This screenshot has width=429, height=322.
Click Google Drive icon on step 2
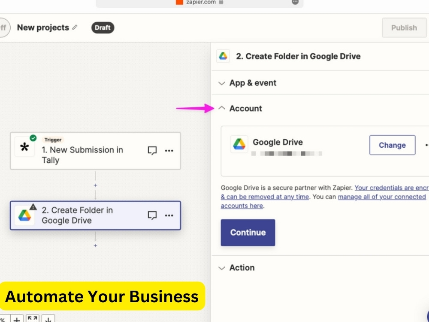[24, 216]
